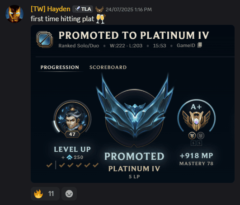This screenshot has height=205, width=240.
Task: Open the add reaction smiley button
Action: [x=69, y=194]
